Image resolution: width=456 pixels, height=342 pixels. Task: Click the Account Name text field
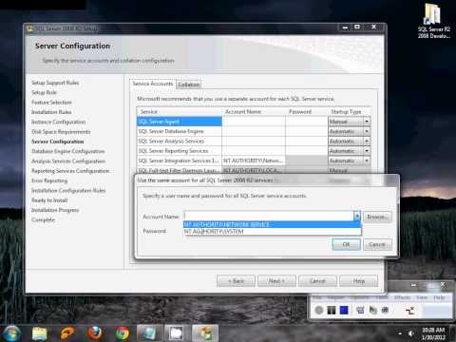[269, 217]
